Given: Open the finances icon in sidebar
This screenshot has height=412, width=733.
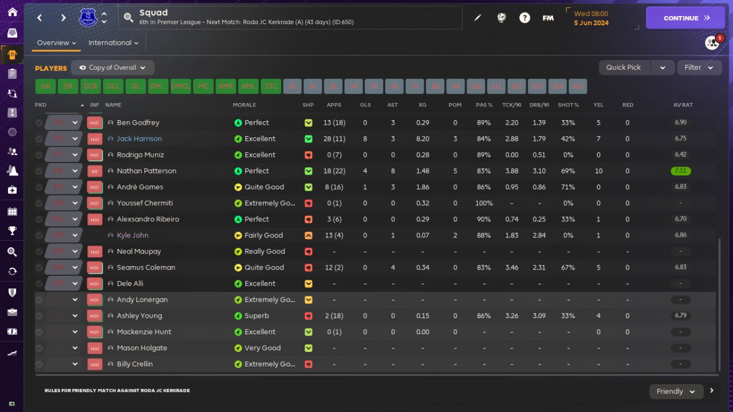Looking at the screenshot, I should 12,331.
